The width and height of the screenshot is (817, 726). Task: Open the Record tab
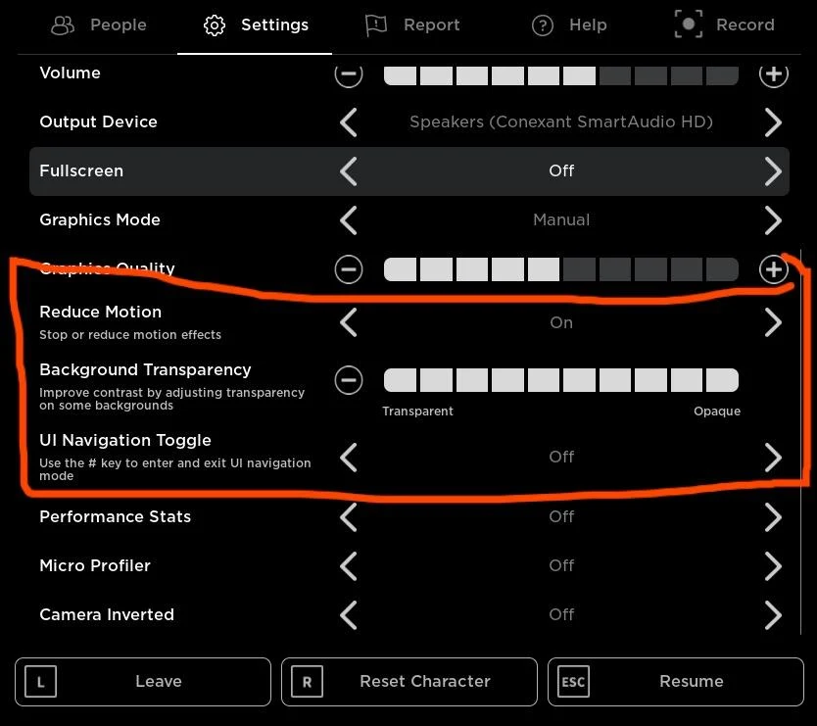click(x=725, y=24)
